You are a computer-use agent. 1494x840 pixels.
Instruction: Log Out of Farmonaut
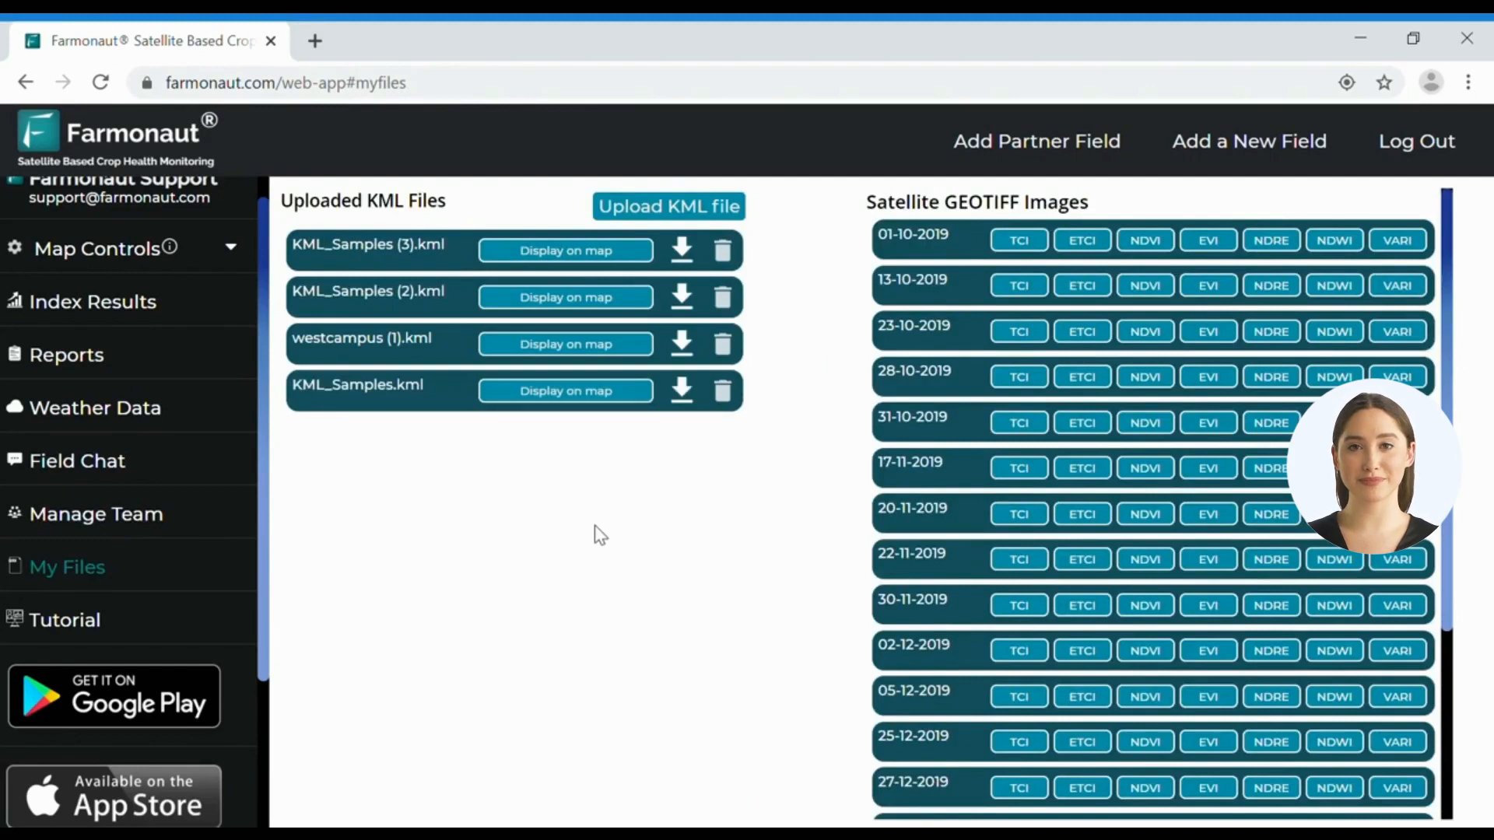(1416, 141)
